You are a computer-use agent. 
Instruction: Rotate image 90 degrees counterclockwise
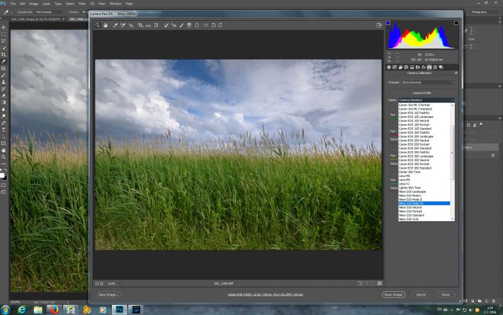[213, 25]
